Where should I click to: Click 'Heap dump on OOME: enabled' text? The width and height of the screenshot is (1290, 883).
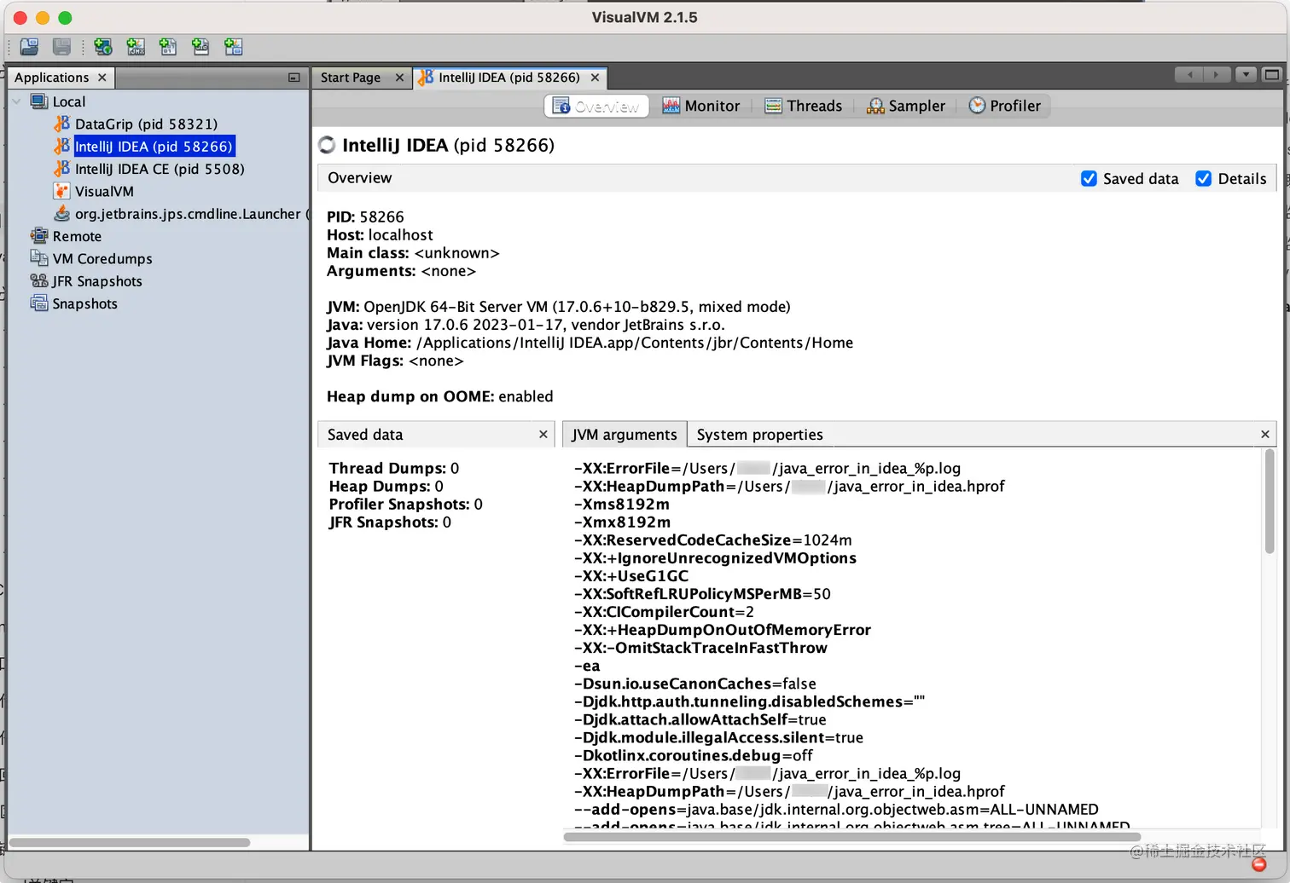pyautogui.click(x=440, y=397)
